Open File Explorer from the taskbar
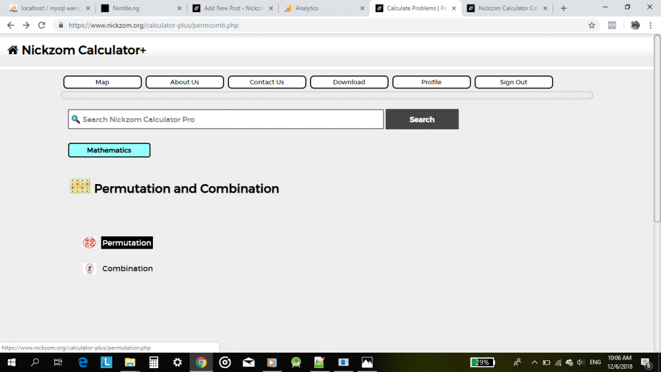Viewport: 661px width, 372px height. pos(130,362)
